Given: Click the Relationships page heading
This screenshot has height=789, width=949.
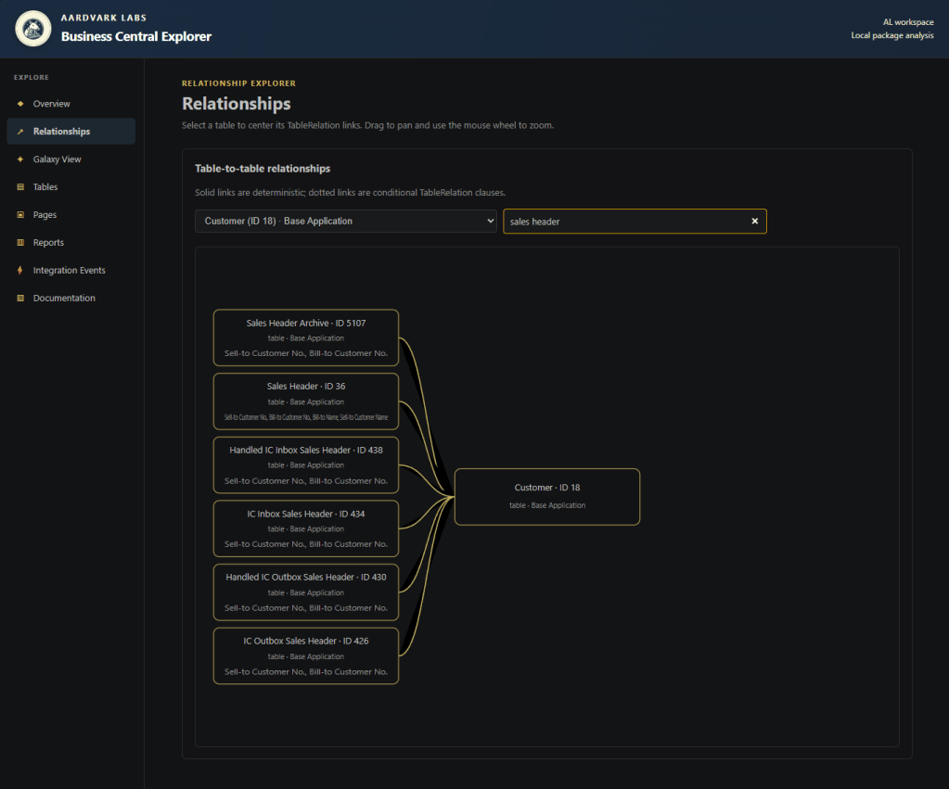Looking at the screenshot, I should coord(236,104).
